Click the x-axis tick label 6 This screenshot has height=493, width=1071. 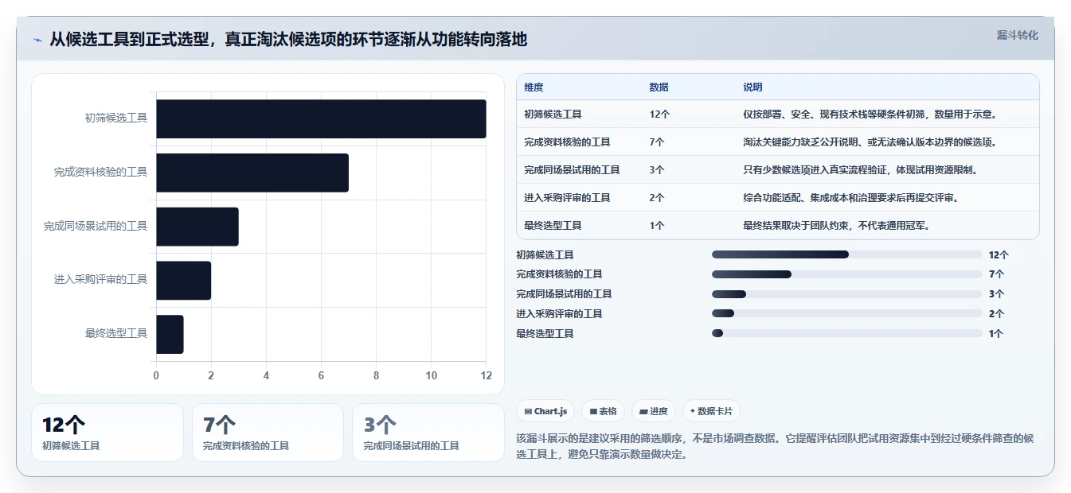[321, 376]
